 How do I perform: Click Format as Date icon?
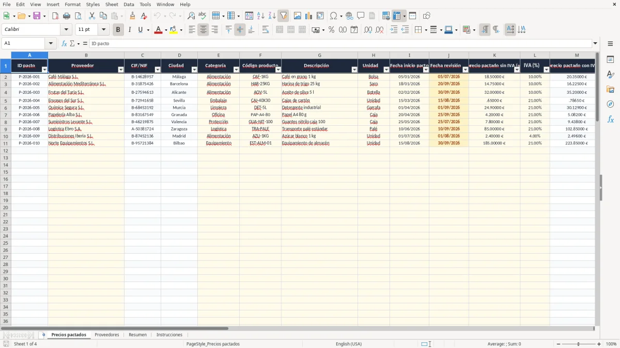click(x=354, y=30)
